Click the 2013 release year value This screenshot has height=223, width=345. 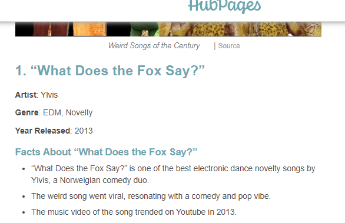84,131
